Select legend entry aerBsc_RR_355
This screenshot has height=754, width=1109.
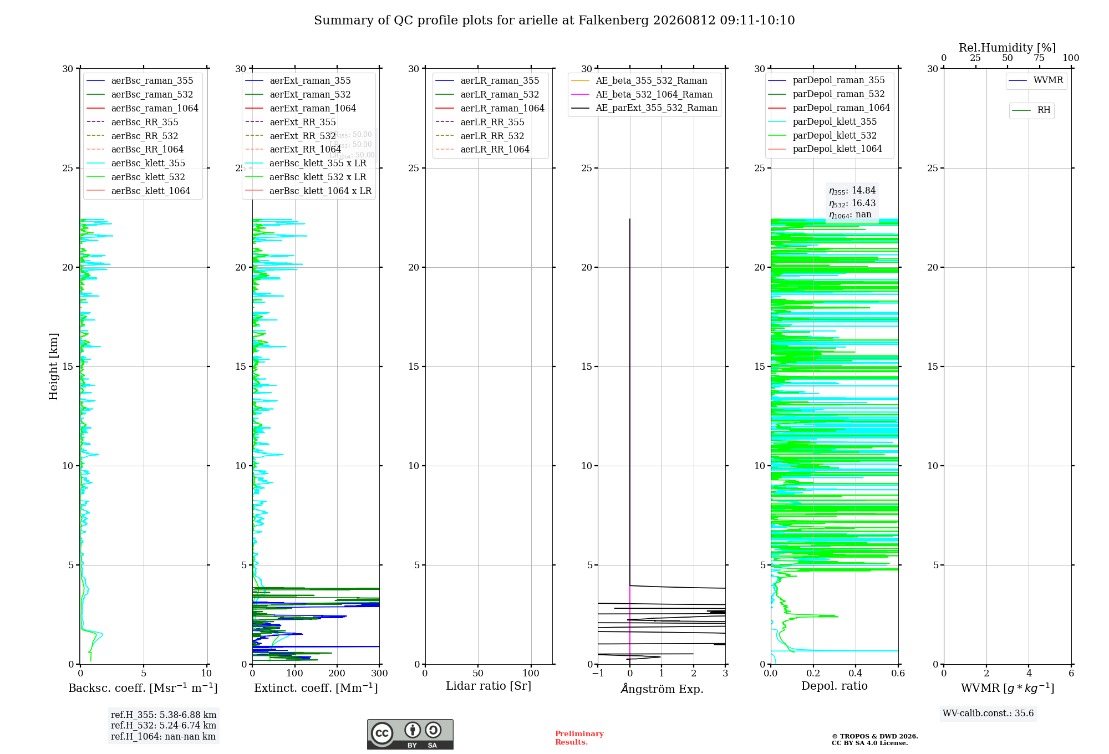133,123
